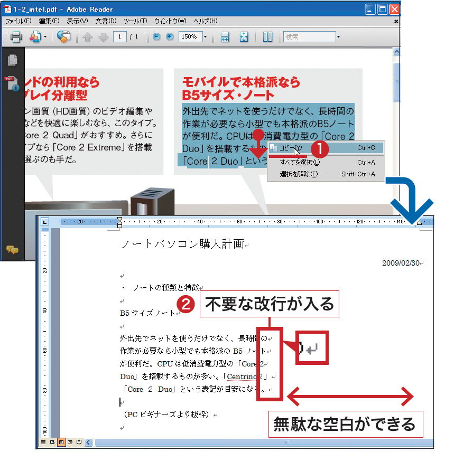Switch Word to Outline view
The width and height of the screenshot is (473, 452).
(70, 442)
